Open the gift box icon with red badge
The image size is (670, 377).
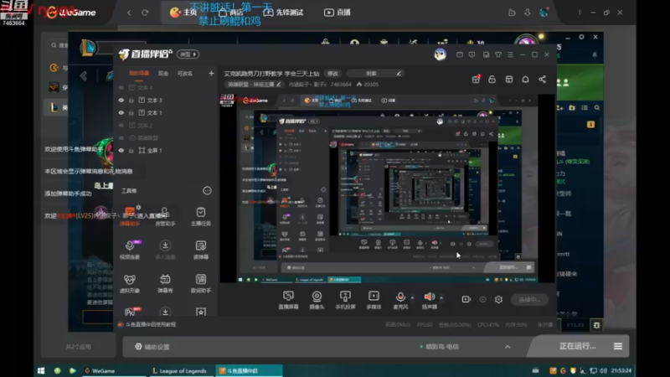click(x=476, y=79)
